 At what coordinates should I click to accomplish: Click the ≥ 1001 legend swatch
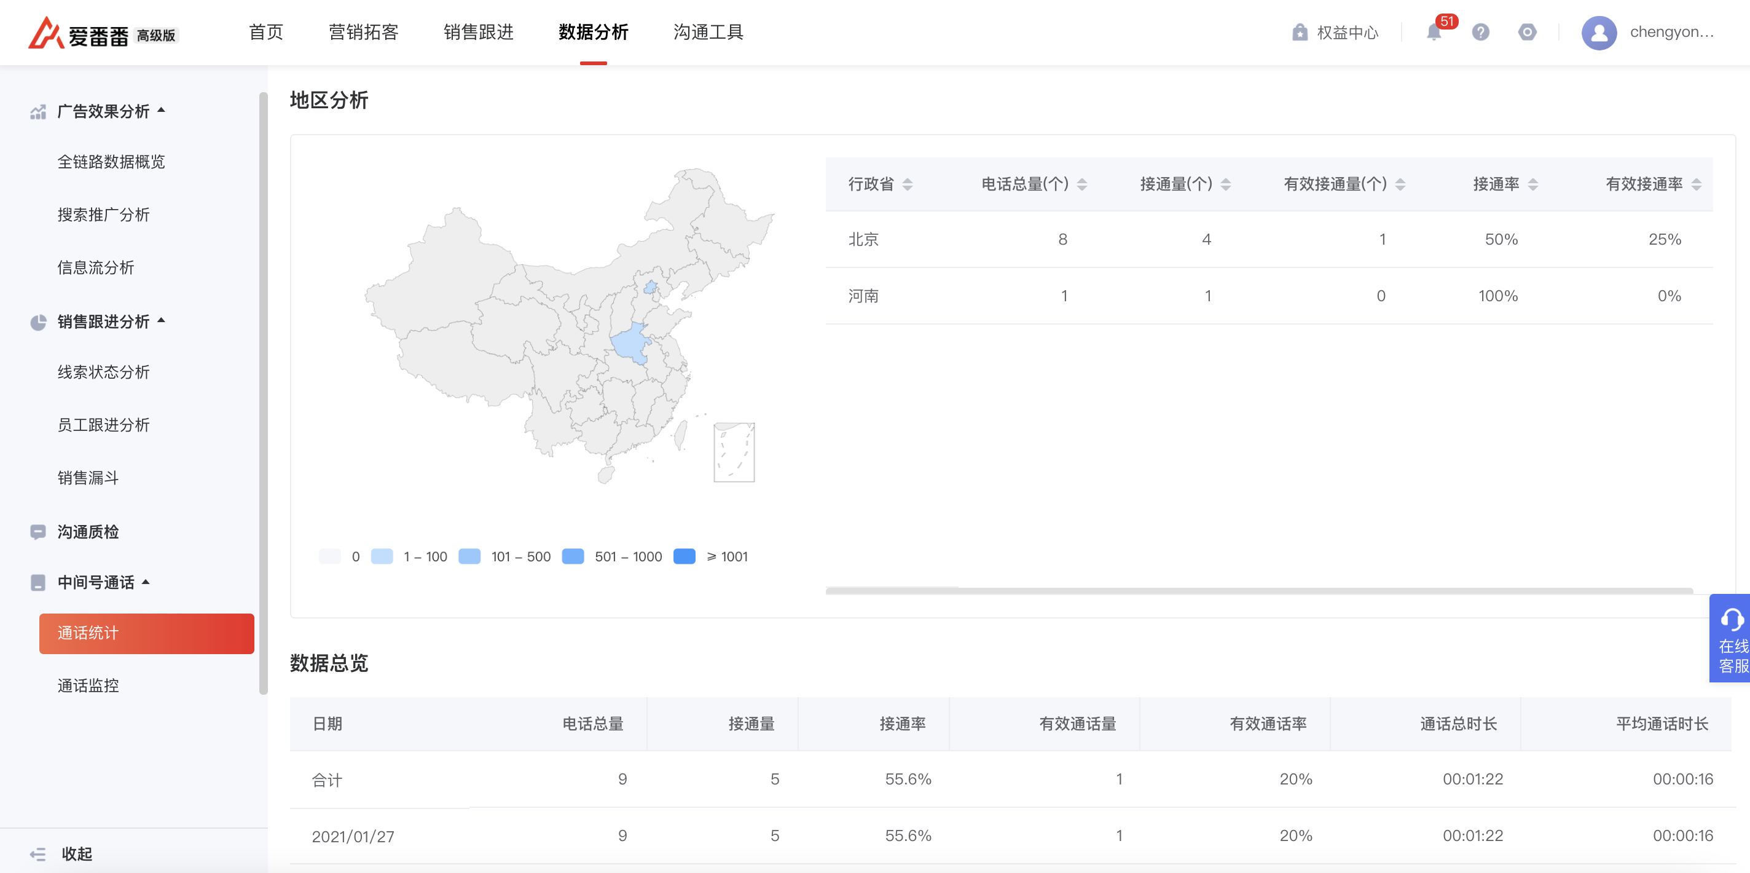coord(684,556)
